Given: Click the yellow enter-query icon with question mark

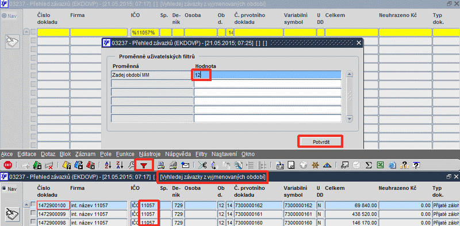Looking at the screenshot, I should coord(66,165).
